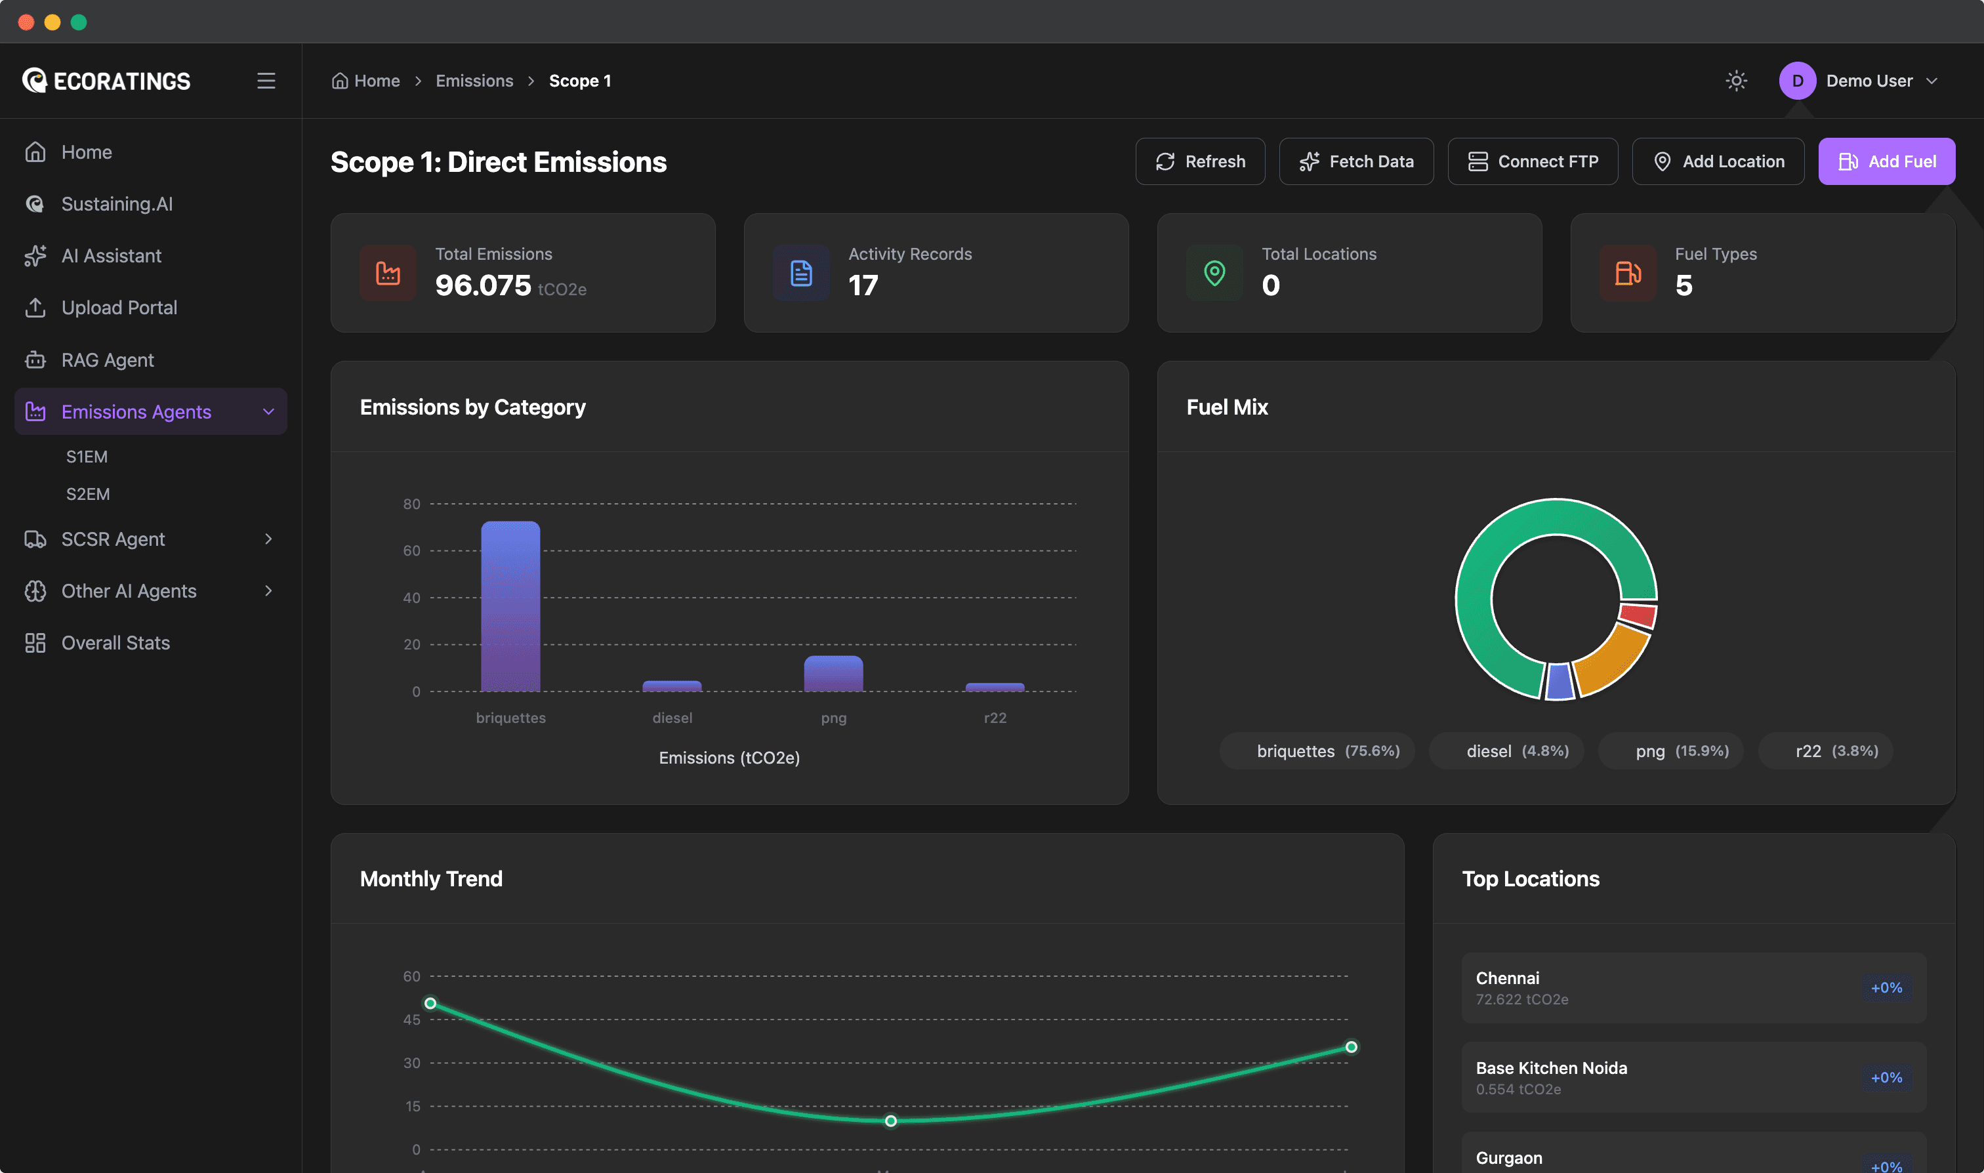Open the Upload Portal sidebar item
Screen dimensions: 1984x1173
click(x=119, y=308)
